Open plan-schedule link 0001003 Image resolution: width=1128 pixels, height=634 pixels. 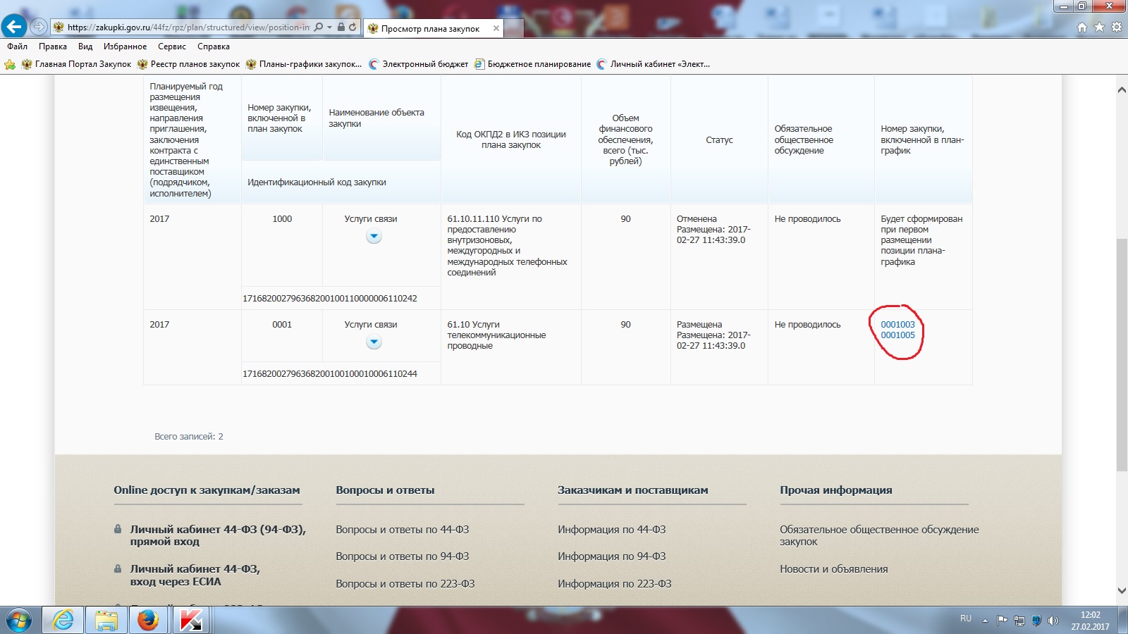click(897, 325)
